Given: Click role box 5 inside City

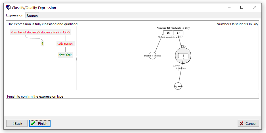Looking at the screenshot, I should point(183,55).
